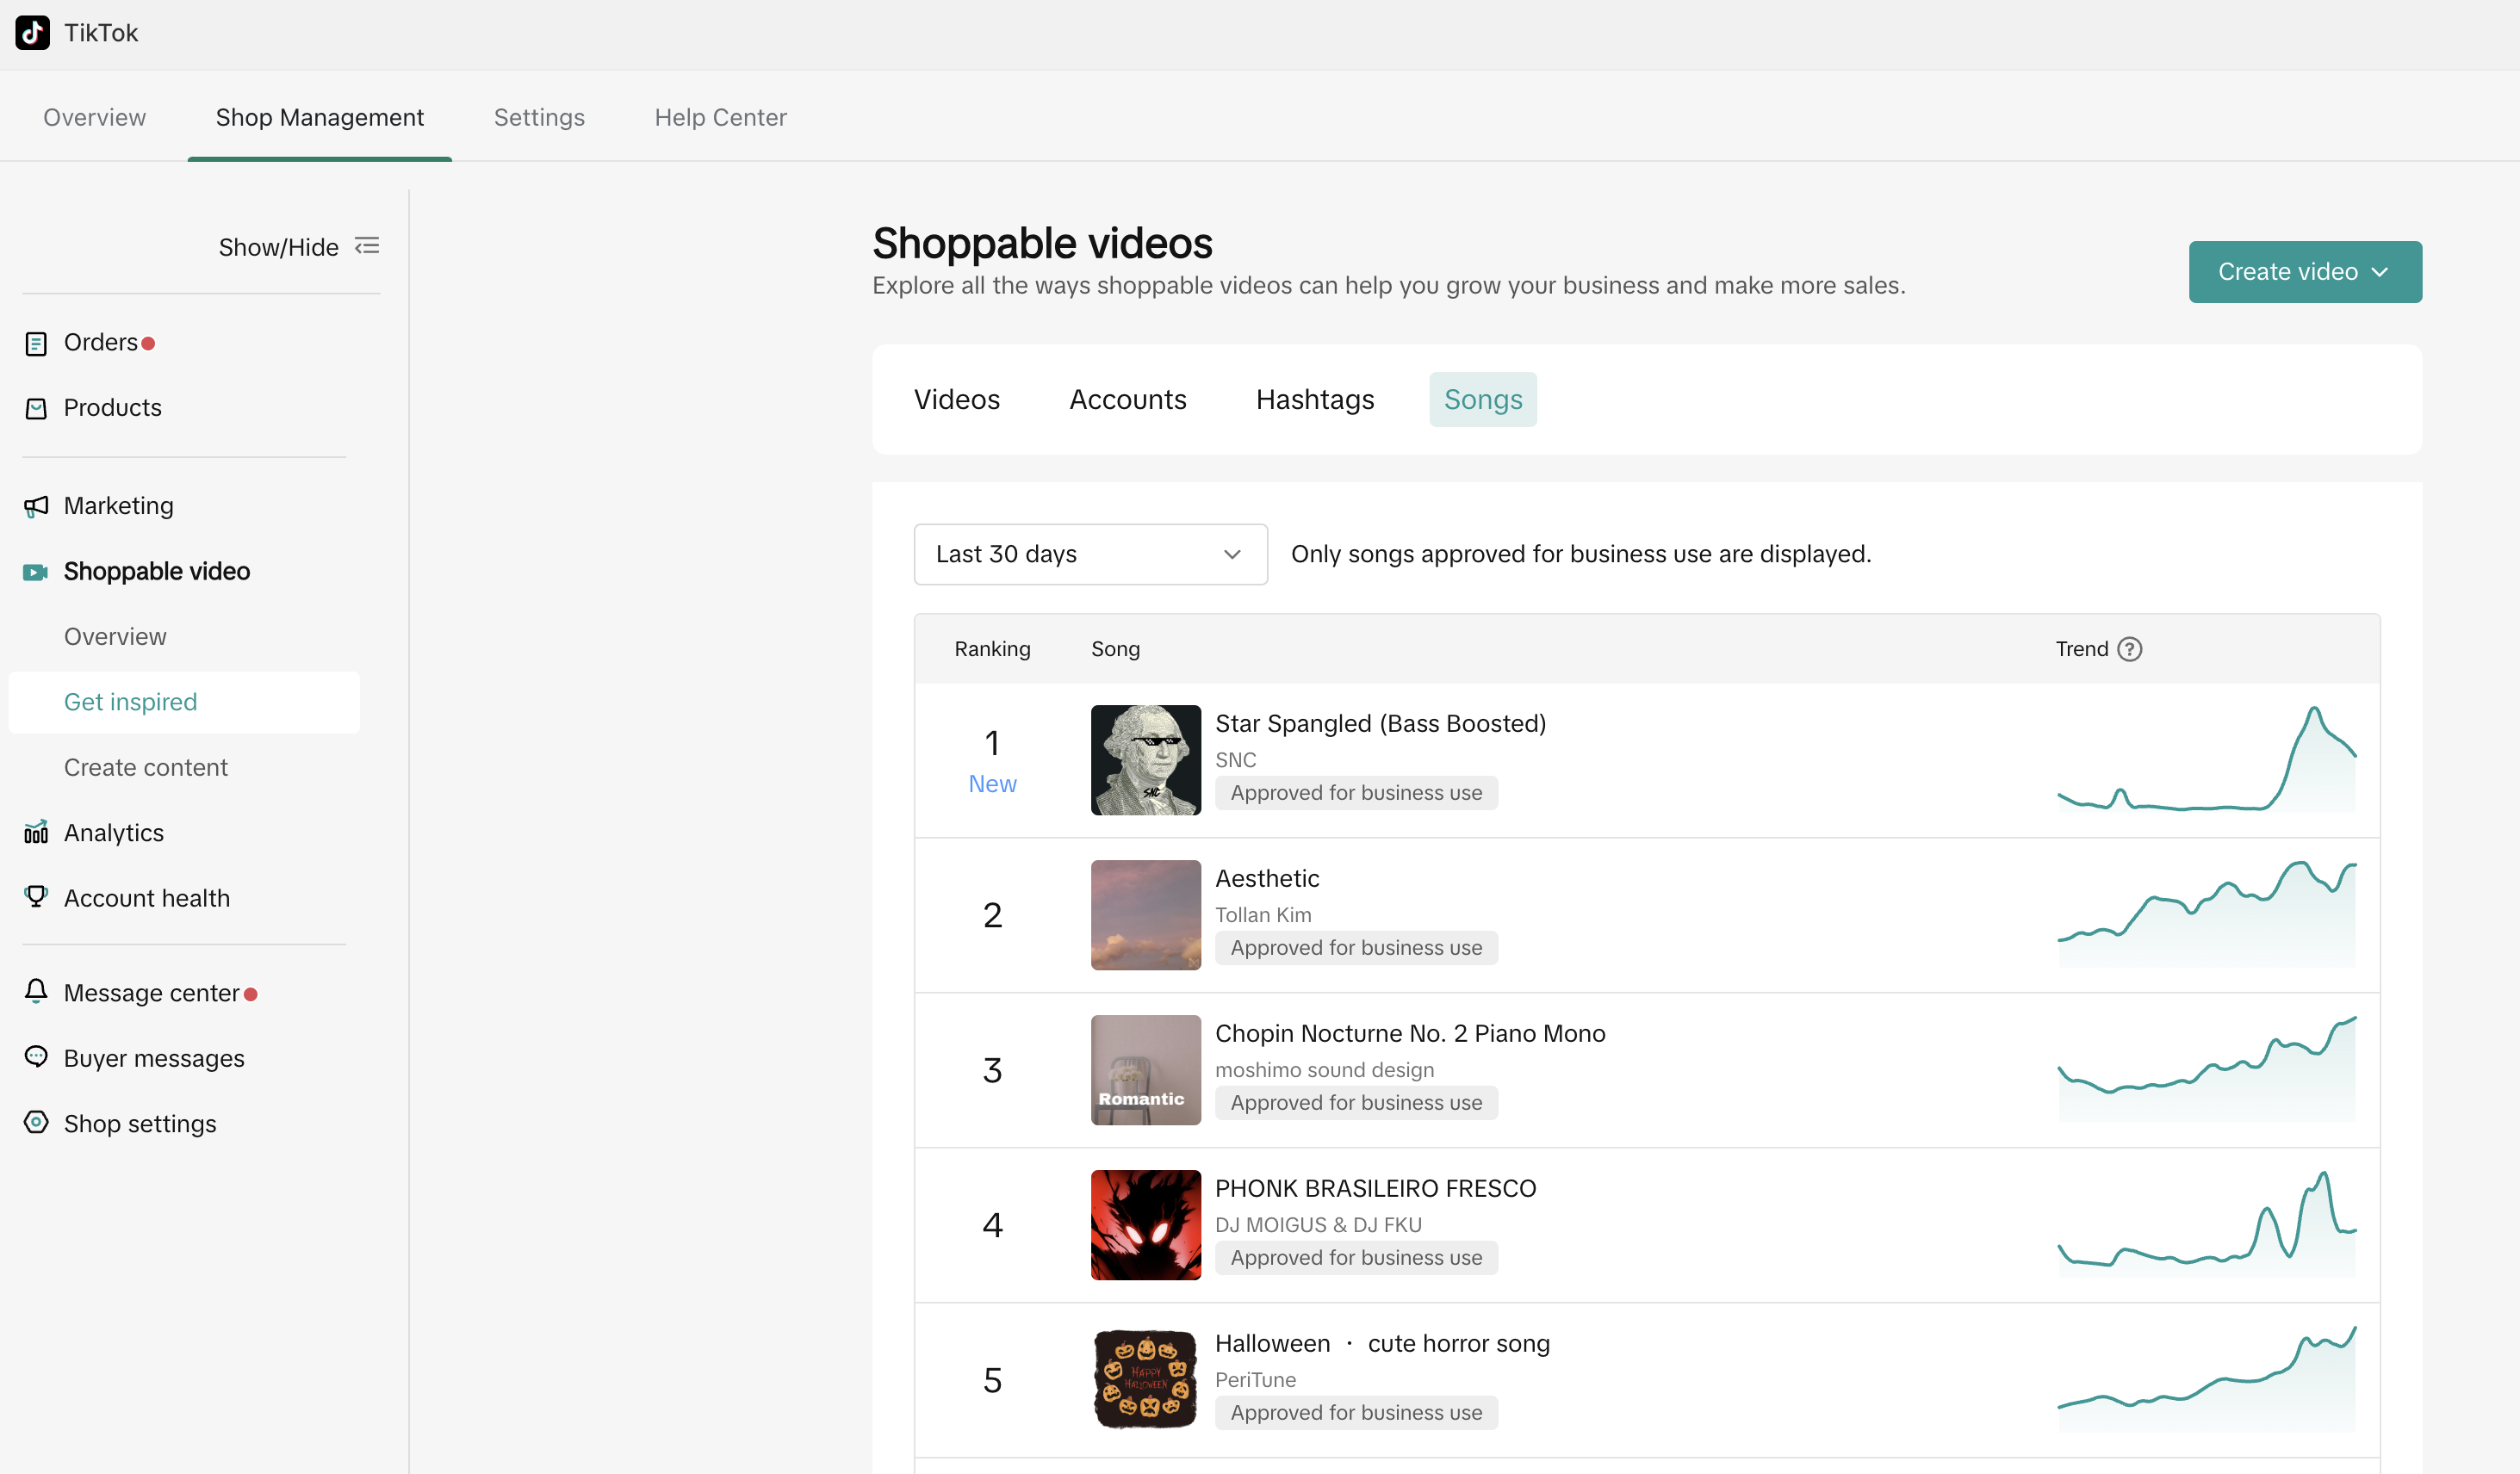The height and width of the screenshot is (1474, 2520).
Task: Click the Shop settings gear icon
Action: [36, 1122]
